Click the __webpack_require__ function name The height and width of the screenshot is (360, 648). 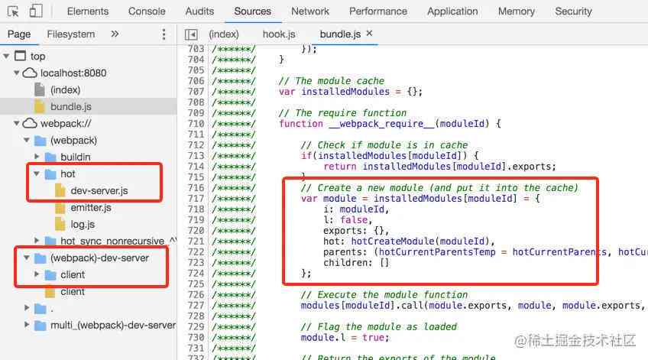coord(382,124)
